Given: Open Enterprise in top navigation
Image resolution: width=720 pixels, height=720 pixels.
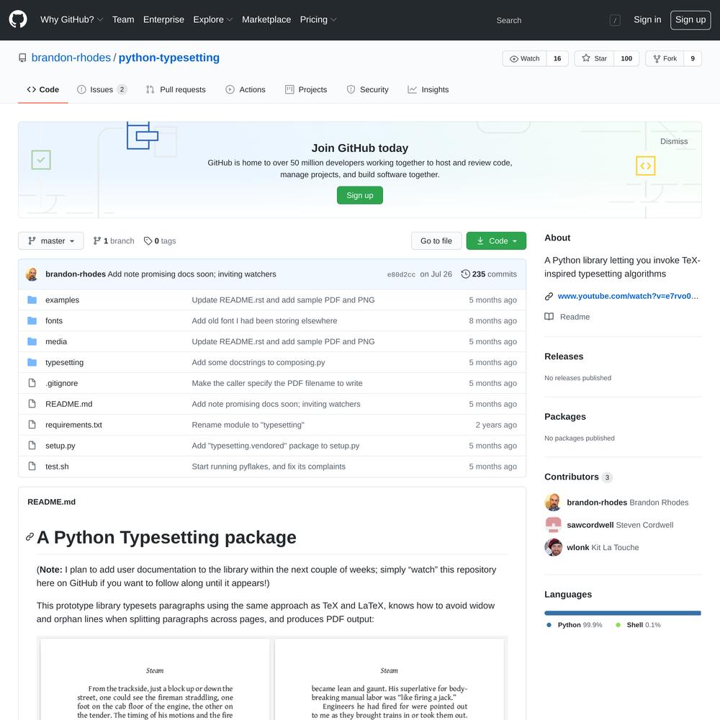Looking at the screenshot, I should pos(163,19).
